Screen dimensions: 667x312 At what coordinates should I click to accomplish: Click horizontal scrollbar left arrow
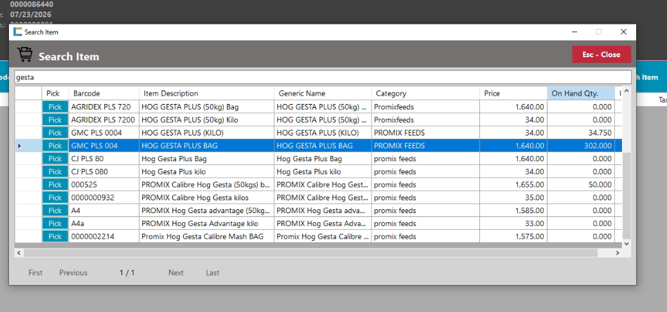[19, 253]
